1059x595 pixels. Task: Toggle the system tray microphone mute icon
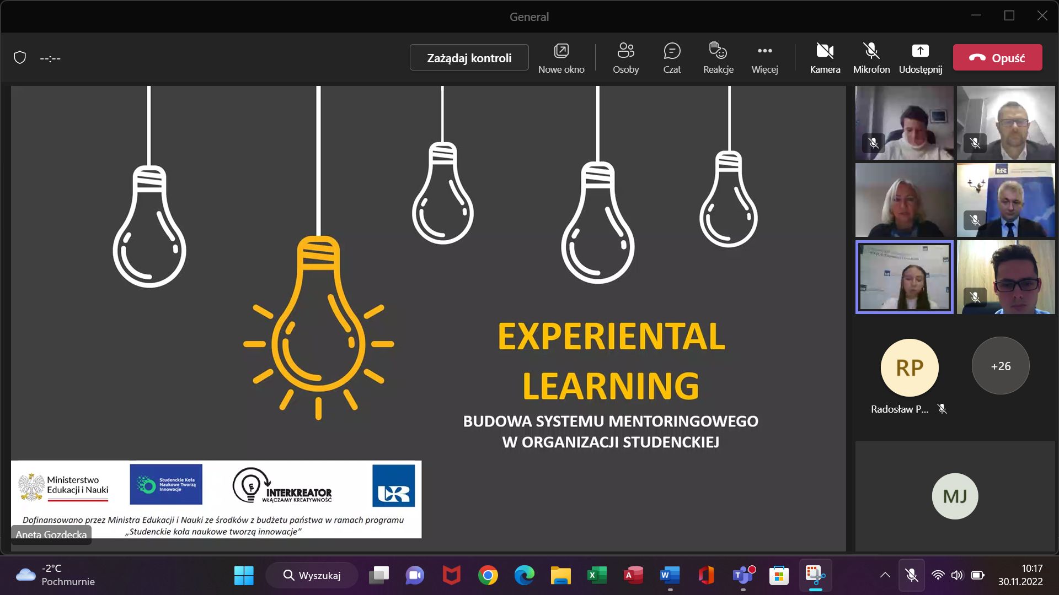pyautogui.click(x=912, y=575)
